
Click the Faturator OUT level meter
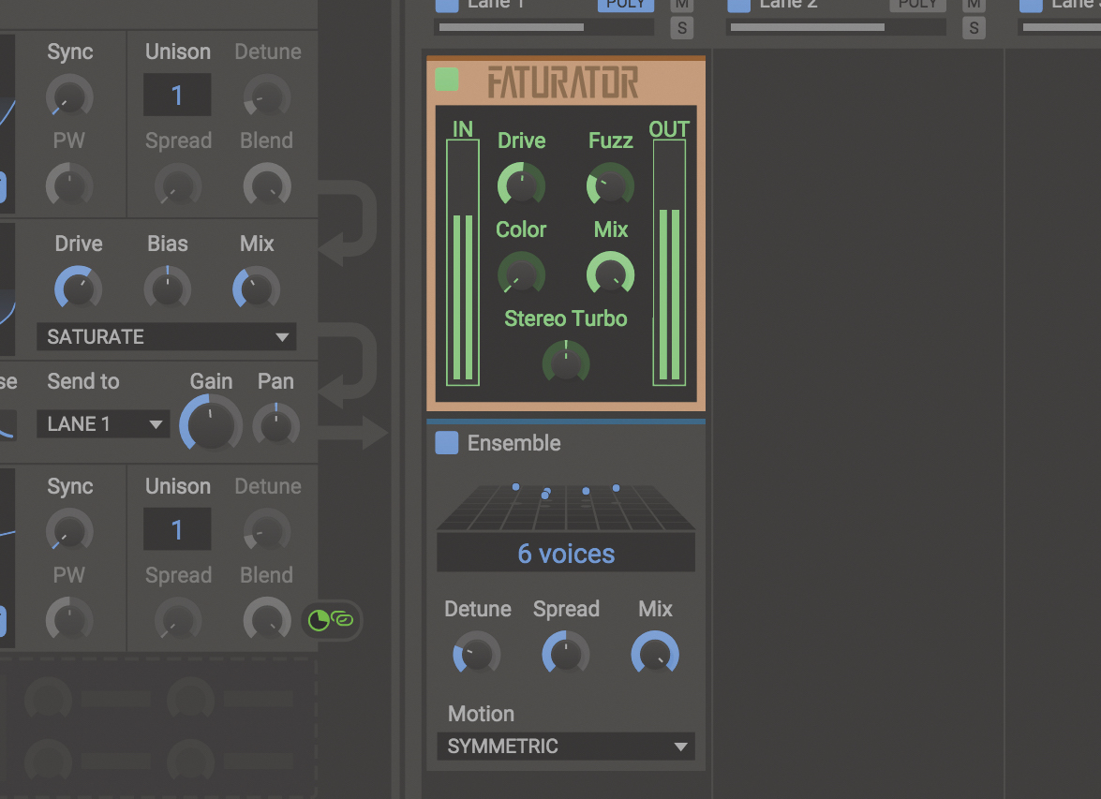(x=669, y=262)
